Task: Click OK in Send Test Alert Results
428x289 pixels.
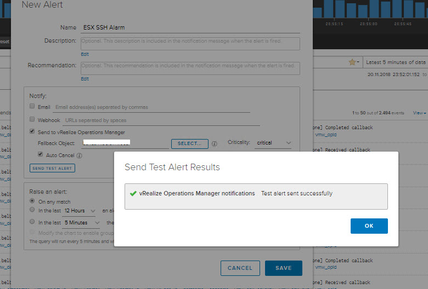Action: click(369, 226)
